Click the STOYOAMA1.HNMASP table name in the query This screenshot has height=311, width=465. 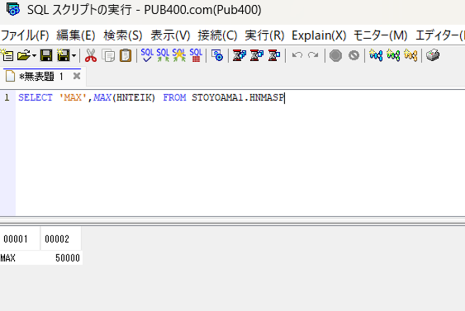tap(238, 97)
